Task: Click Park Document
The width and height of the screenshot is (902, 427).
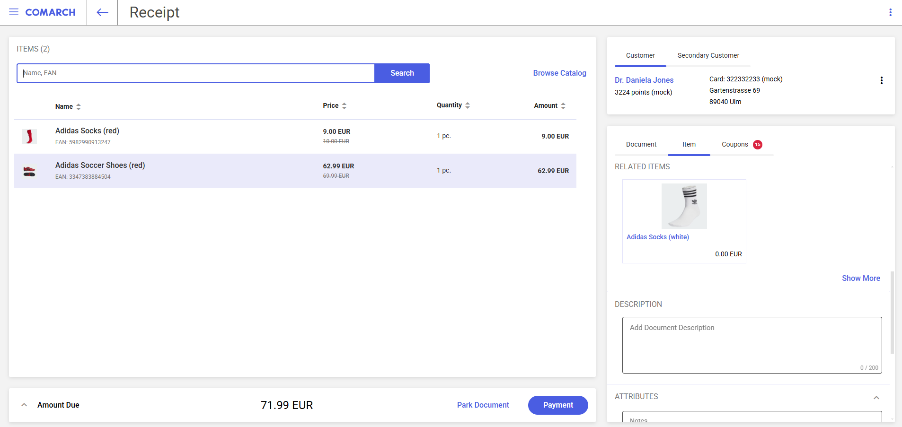Action: (x=483, y=405)
